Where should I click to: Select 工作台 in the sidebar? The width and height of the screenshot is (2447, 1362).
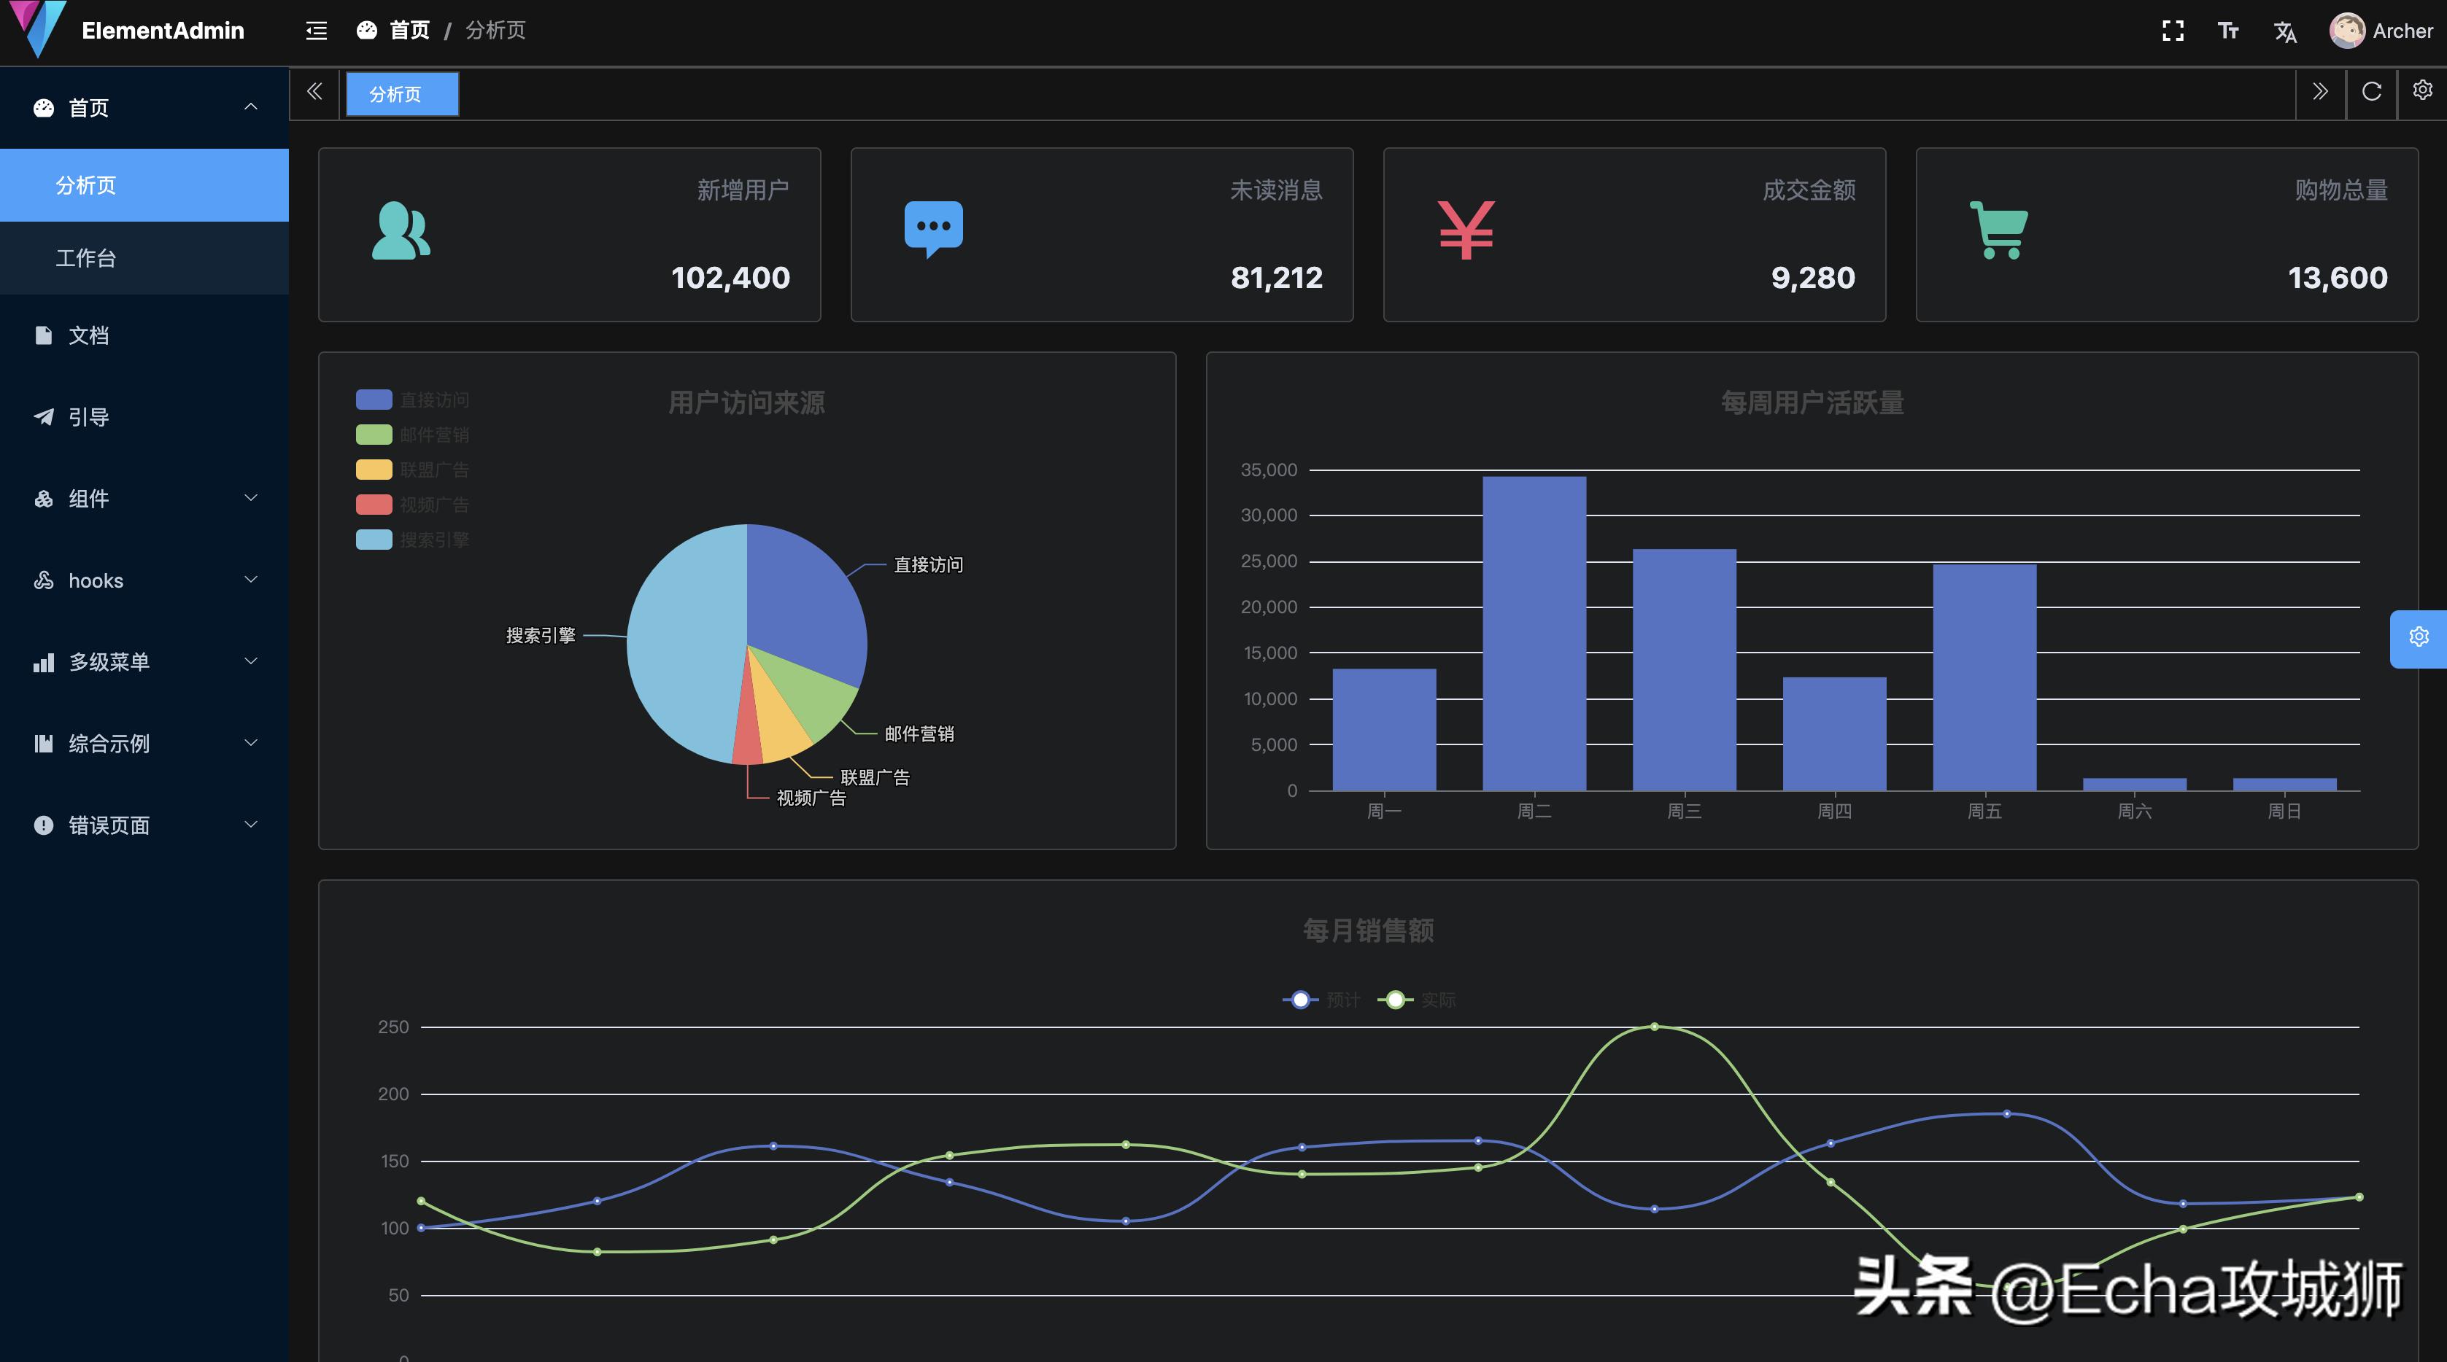click(85, 258)
